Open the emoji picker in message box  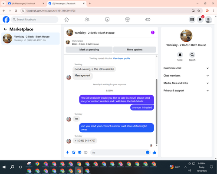pos(148,152)
